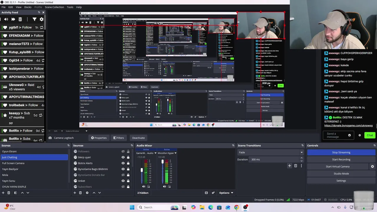Move the selected scene up
The width and height of the screenshot is (377, 212).
(x=22, y=193)
